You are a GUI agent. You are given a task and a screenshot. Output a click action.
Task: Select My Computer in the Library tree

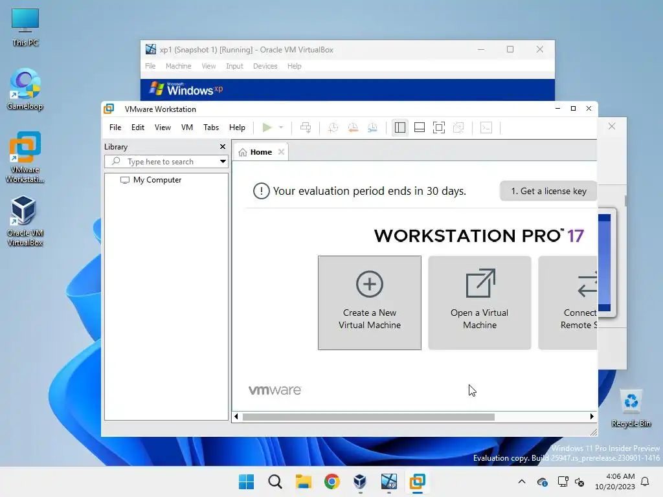click(x=157, y=180)
